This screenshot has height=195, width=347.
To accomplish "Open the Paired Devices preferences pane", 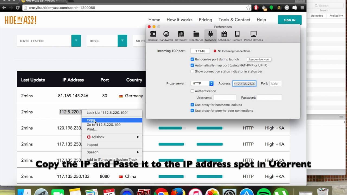I will click(x=253, y=36).
